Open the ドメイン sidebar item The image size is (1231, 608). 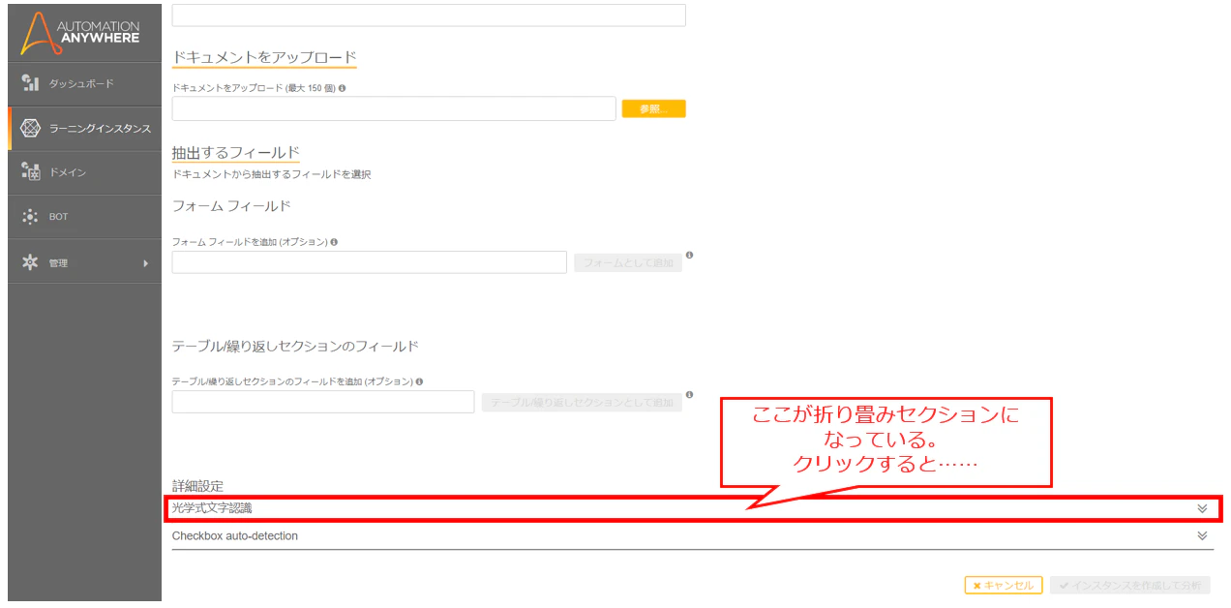[x=84, y=172]
